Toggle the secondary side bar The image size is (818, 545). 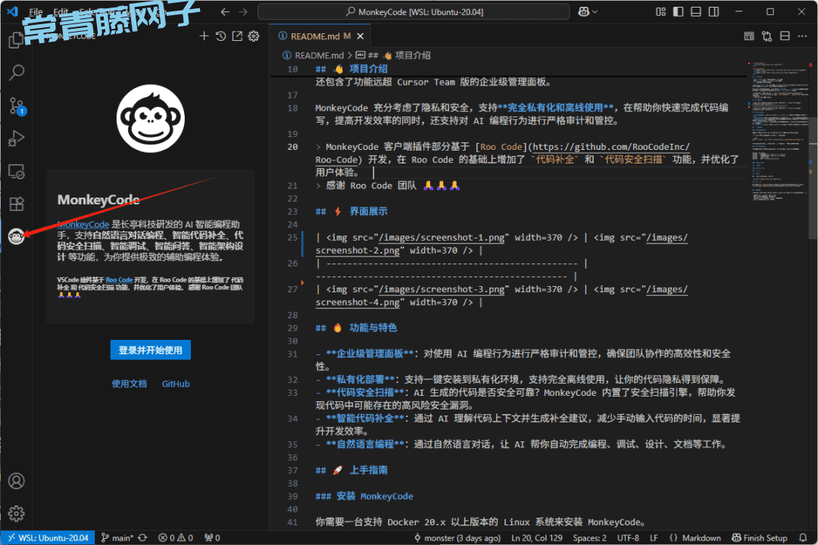[713, 11]
